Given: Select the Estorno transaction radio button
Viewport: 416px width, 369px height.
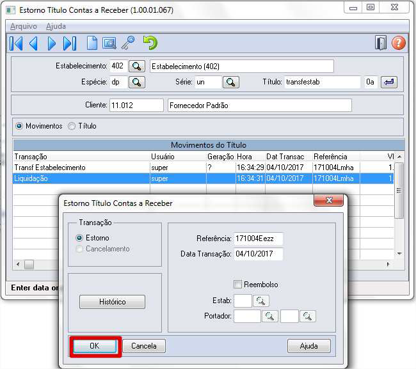Looking at the screenshot, I should click(79, 238).
